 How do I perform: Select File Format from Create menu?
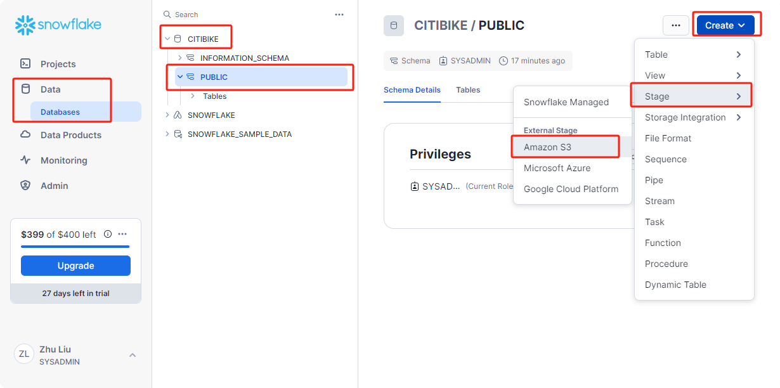668,138
